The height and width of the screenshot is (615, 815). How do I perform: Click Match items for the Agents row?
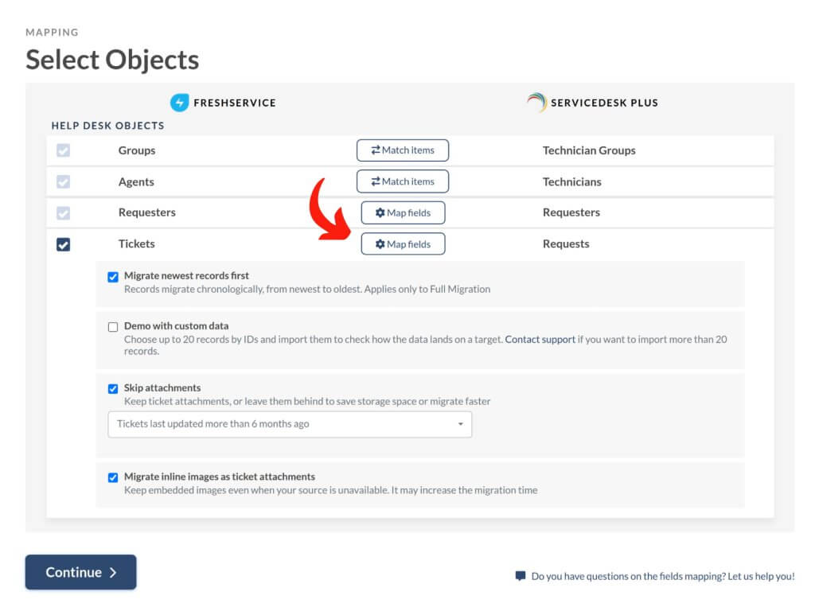[402, 181]
